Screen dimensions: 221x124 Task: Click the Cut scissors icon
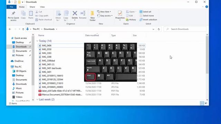(x=37, y=12)
